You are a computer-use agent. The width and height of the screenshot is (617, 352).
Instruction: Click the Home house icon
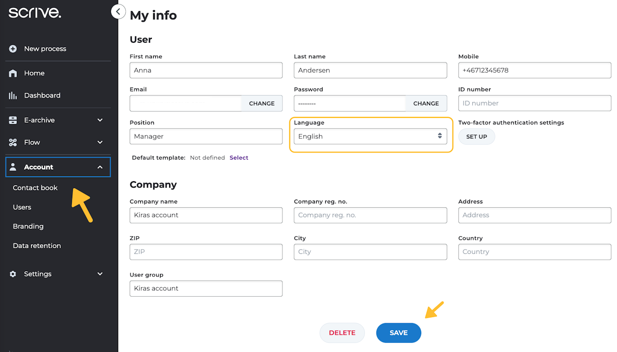13,73
